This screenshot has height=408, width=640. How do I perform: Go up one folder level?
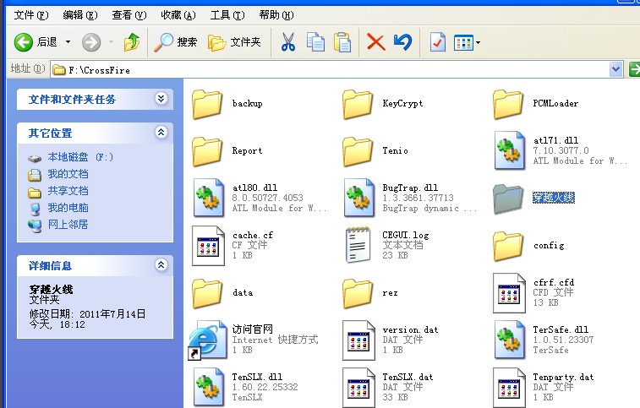click(x=131, y=42)
